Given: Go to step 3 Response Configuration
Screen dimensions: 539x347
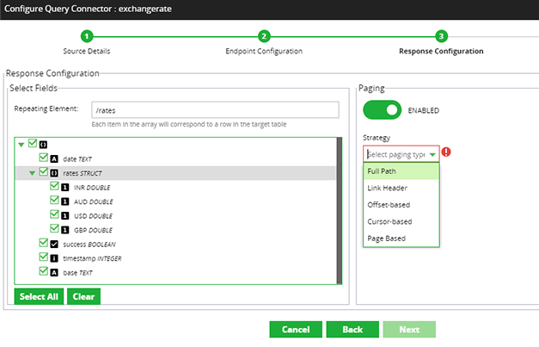Looking at the screenshot, I should coord(441,36).
